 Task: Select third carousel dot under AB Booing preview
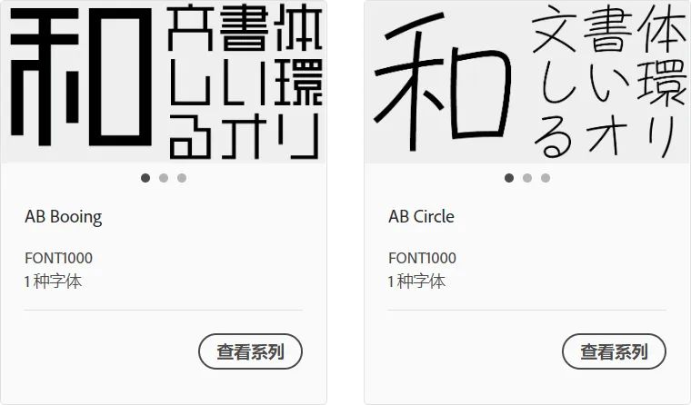point(182,178)
